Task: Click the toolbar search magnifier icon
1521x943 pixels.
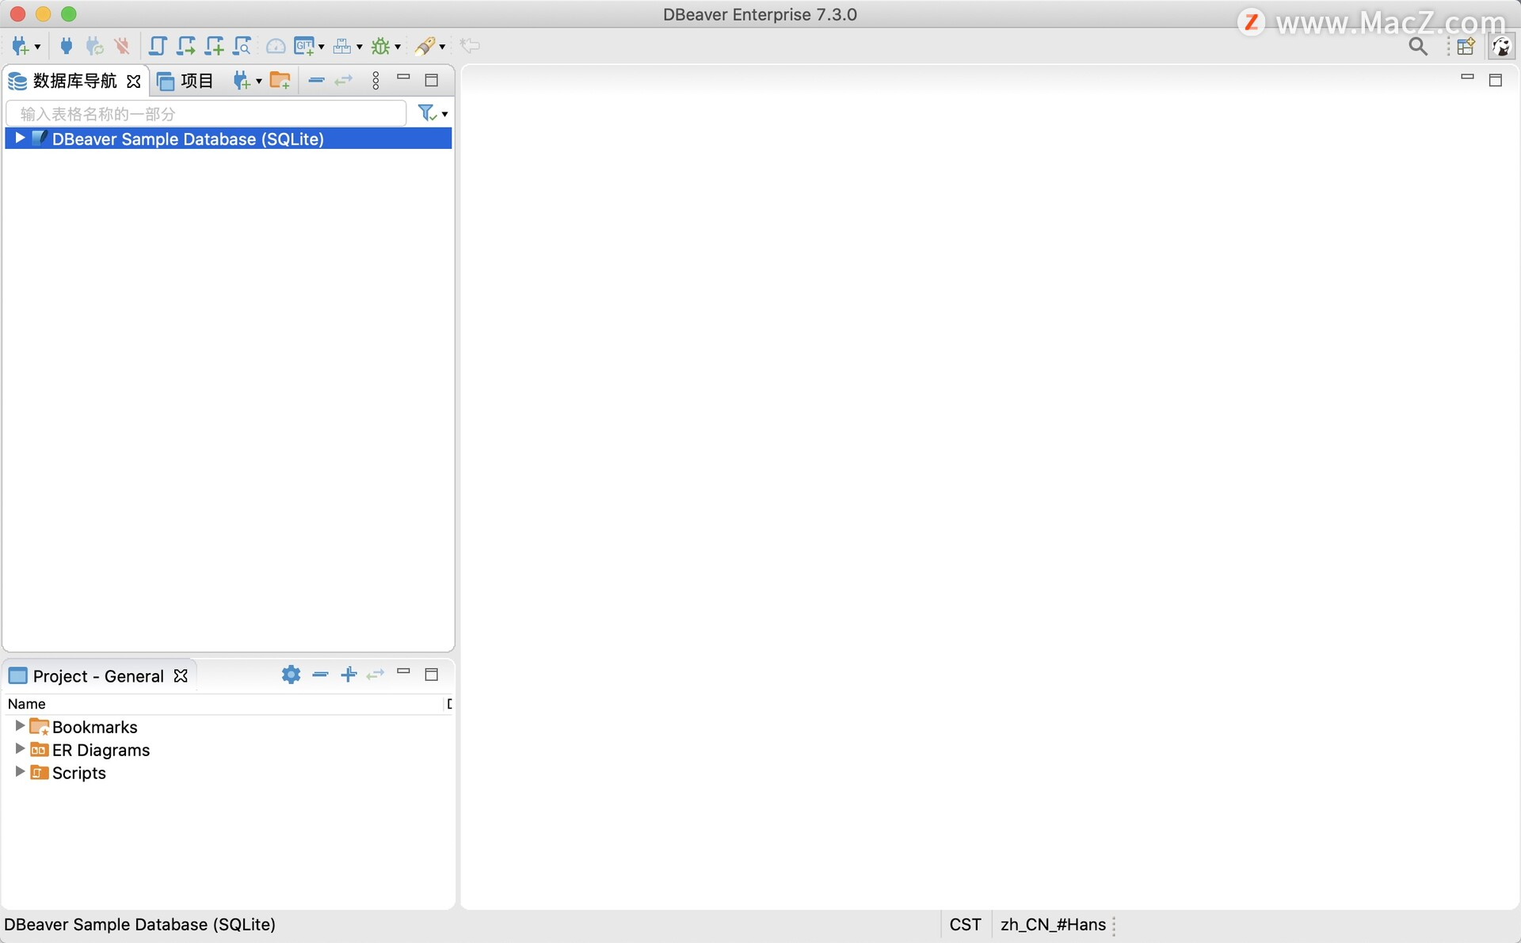Action: click(1418, 47)
